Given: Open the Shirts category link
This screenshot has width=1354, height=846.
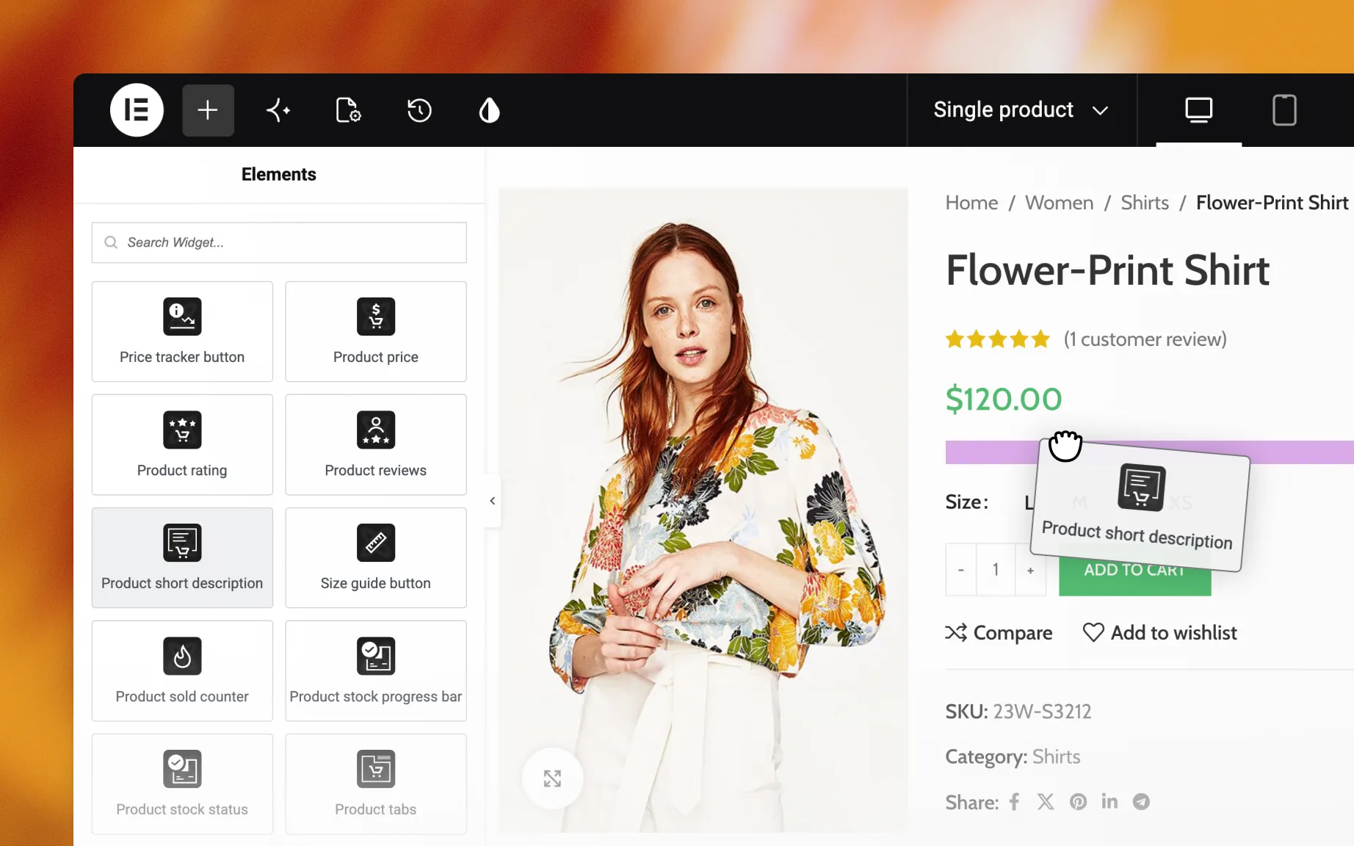Looking at the screenshot, I should tap(1056, 756).
